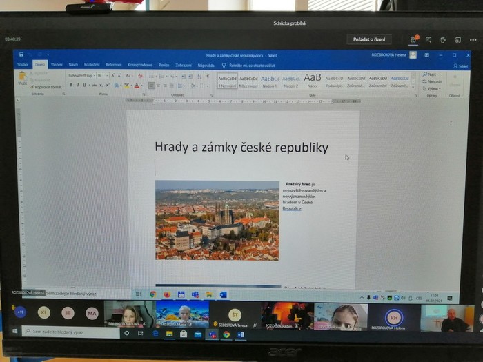Switch to the Reference tab

tap(114, 65)
